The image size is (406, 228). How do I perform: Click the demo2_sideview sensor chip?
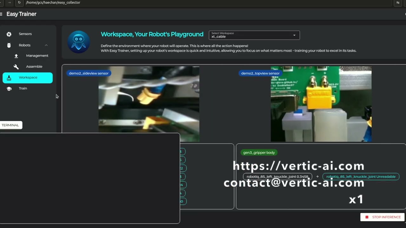coord(89,73)
